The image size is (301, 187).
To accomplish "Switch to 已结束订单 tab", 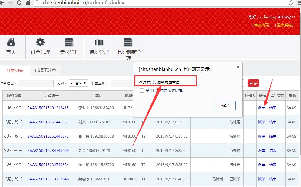I will (x=45, y=70).
